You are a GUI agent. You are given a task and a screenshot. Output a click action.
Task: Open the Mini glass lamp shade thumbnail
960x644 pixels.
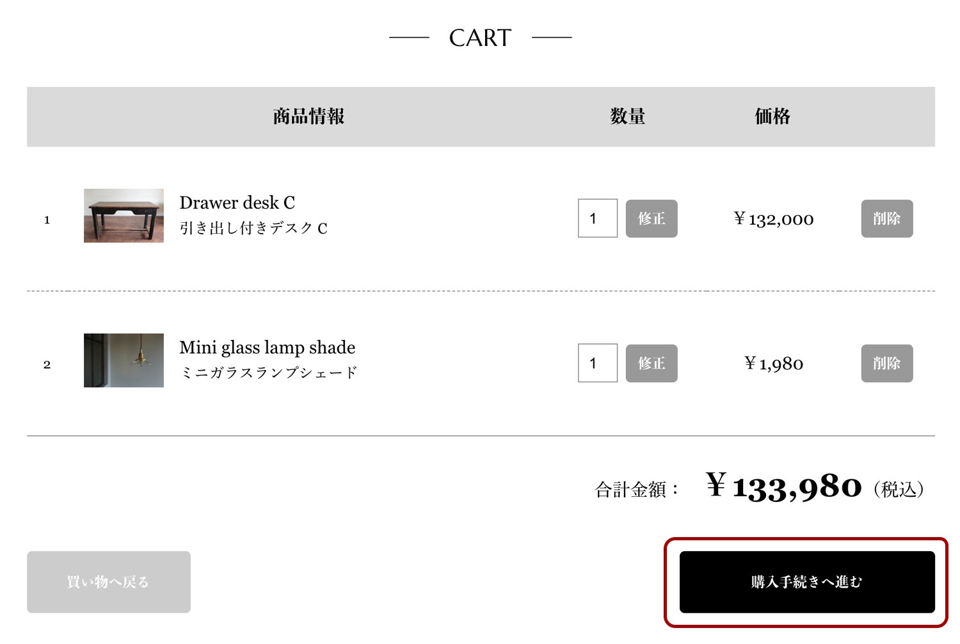click(x=124, y=360)
